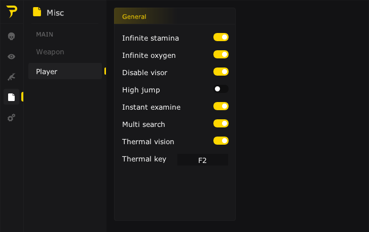Viewport: 369px width, 232px height.
Task: Select the rifle icon in sidebar
Action: [12, 77]
